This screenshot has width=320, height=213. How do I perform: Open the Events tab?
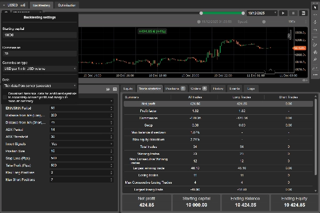235,89
